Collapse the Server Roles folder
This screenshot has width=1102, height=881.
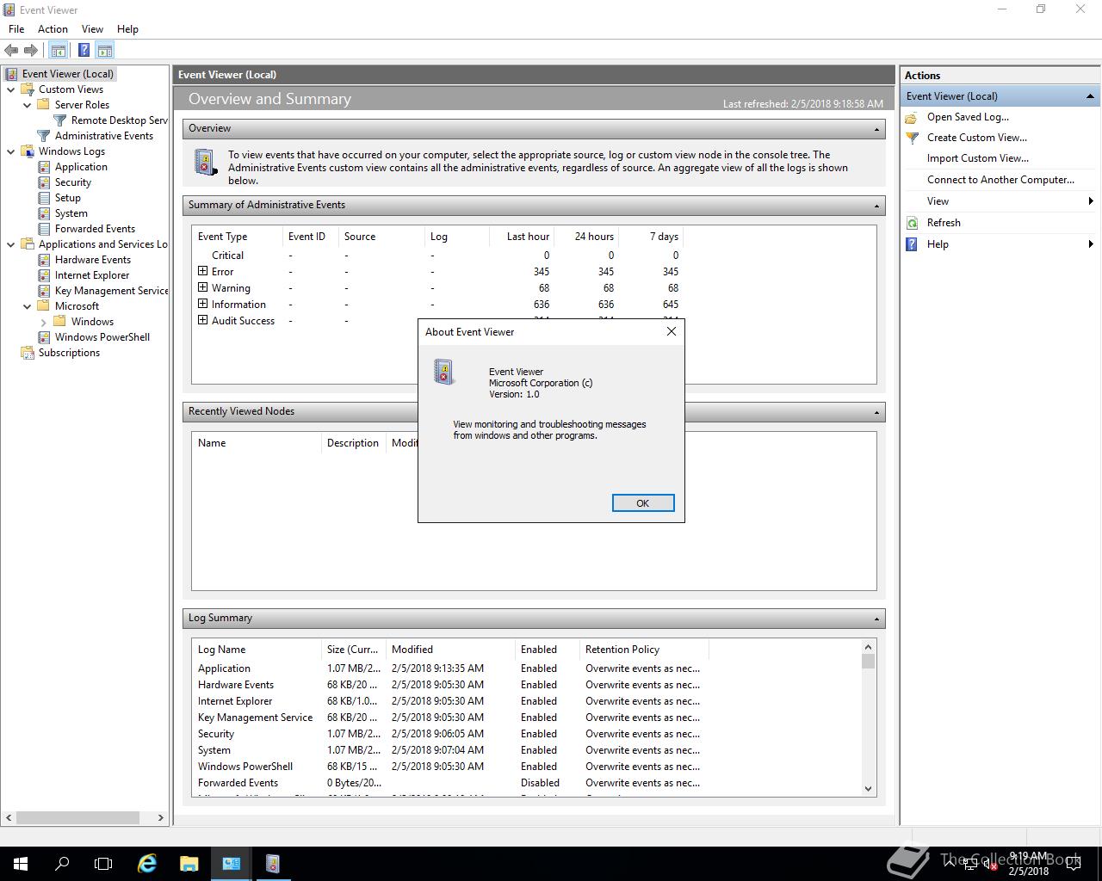pos(28,105)
